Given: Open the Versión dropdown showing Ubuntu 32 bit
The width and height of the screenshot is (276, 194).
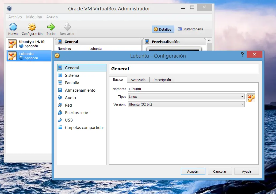Looking at the screenshot, I should point(186,104).
